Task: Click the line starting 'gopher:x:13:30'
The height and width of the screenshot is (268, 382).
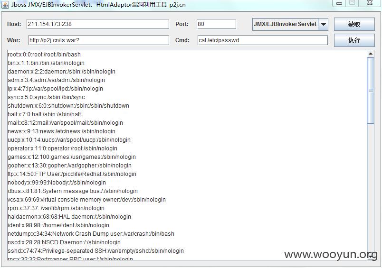Action: (70, 166)
